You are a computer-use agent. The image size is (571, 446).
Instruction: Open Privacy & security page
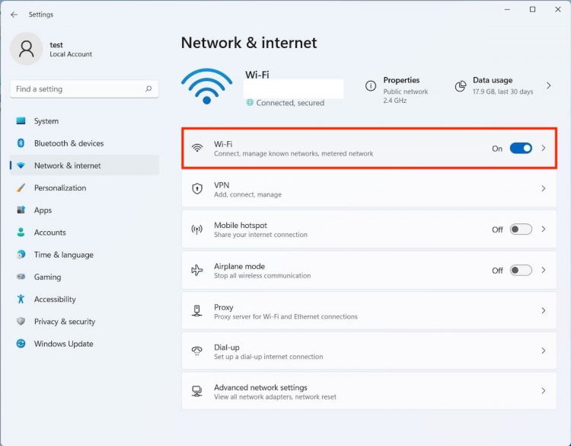(x=85, y=321)
